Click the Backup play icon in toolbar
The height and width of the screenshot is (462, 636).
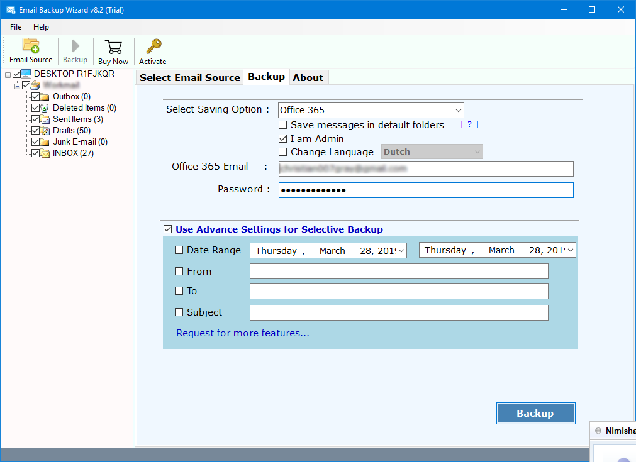point(75,46)
